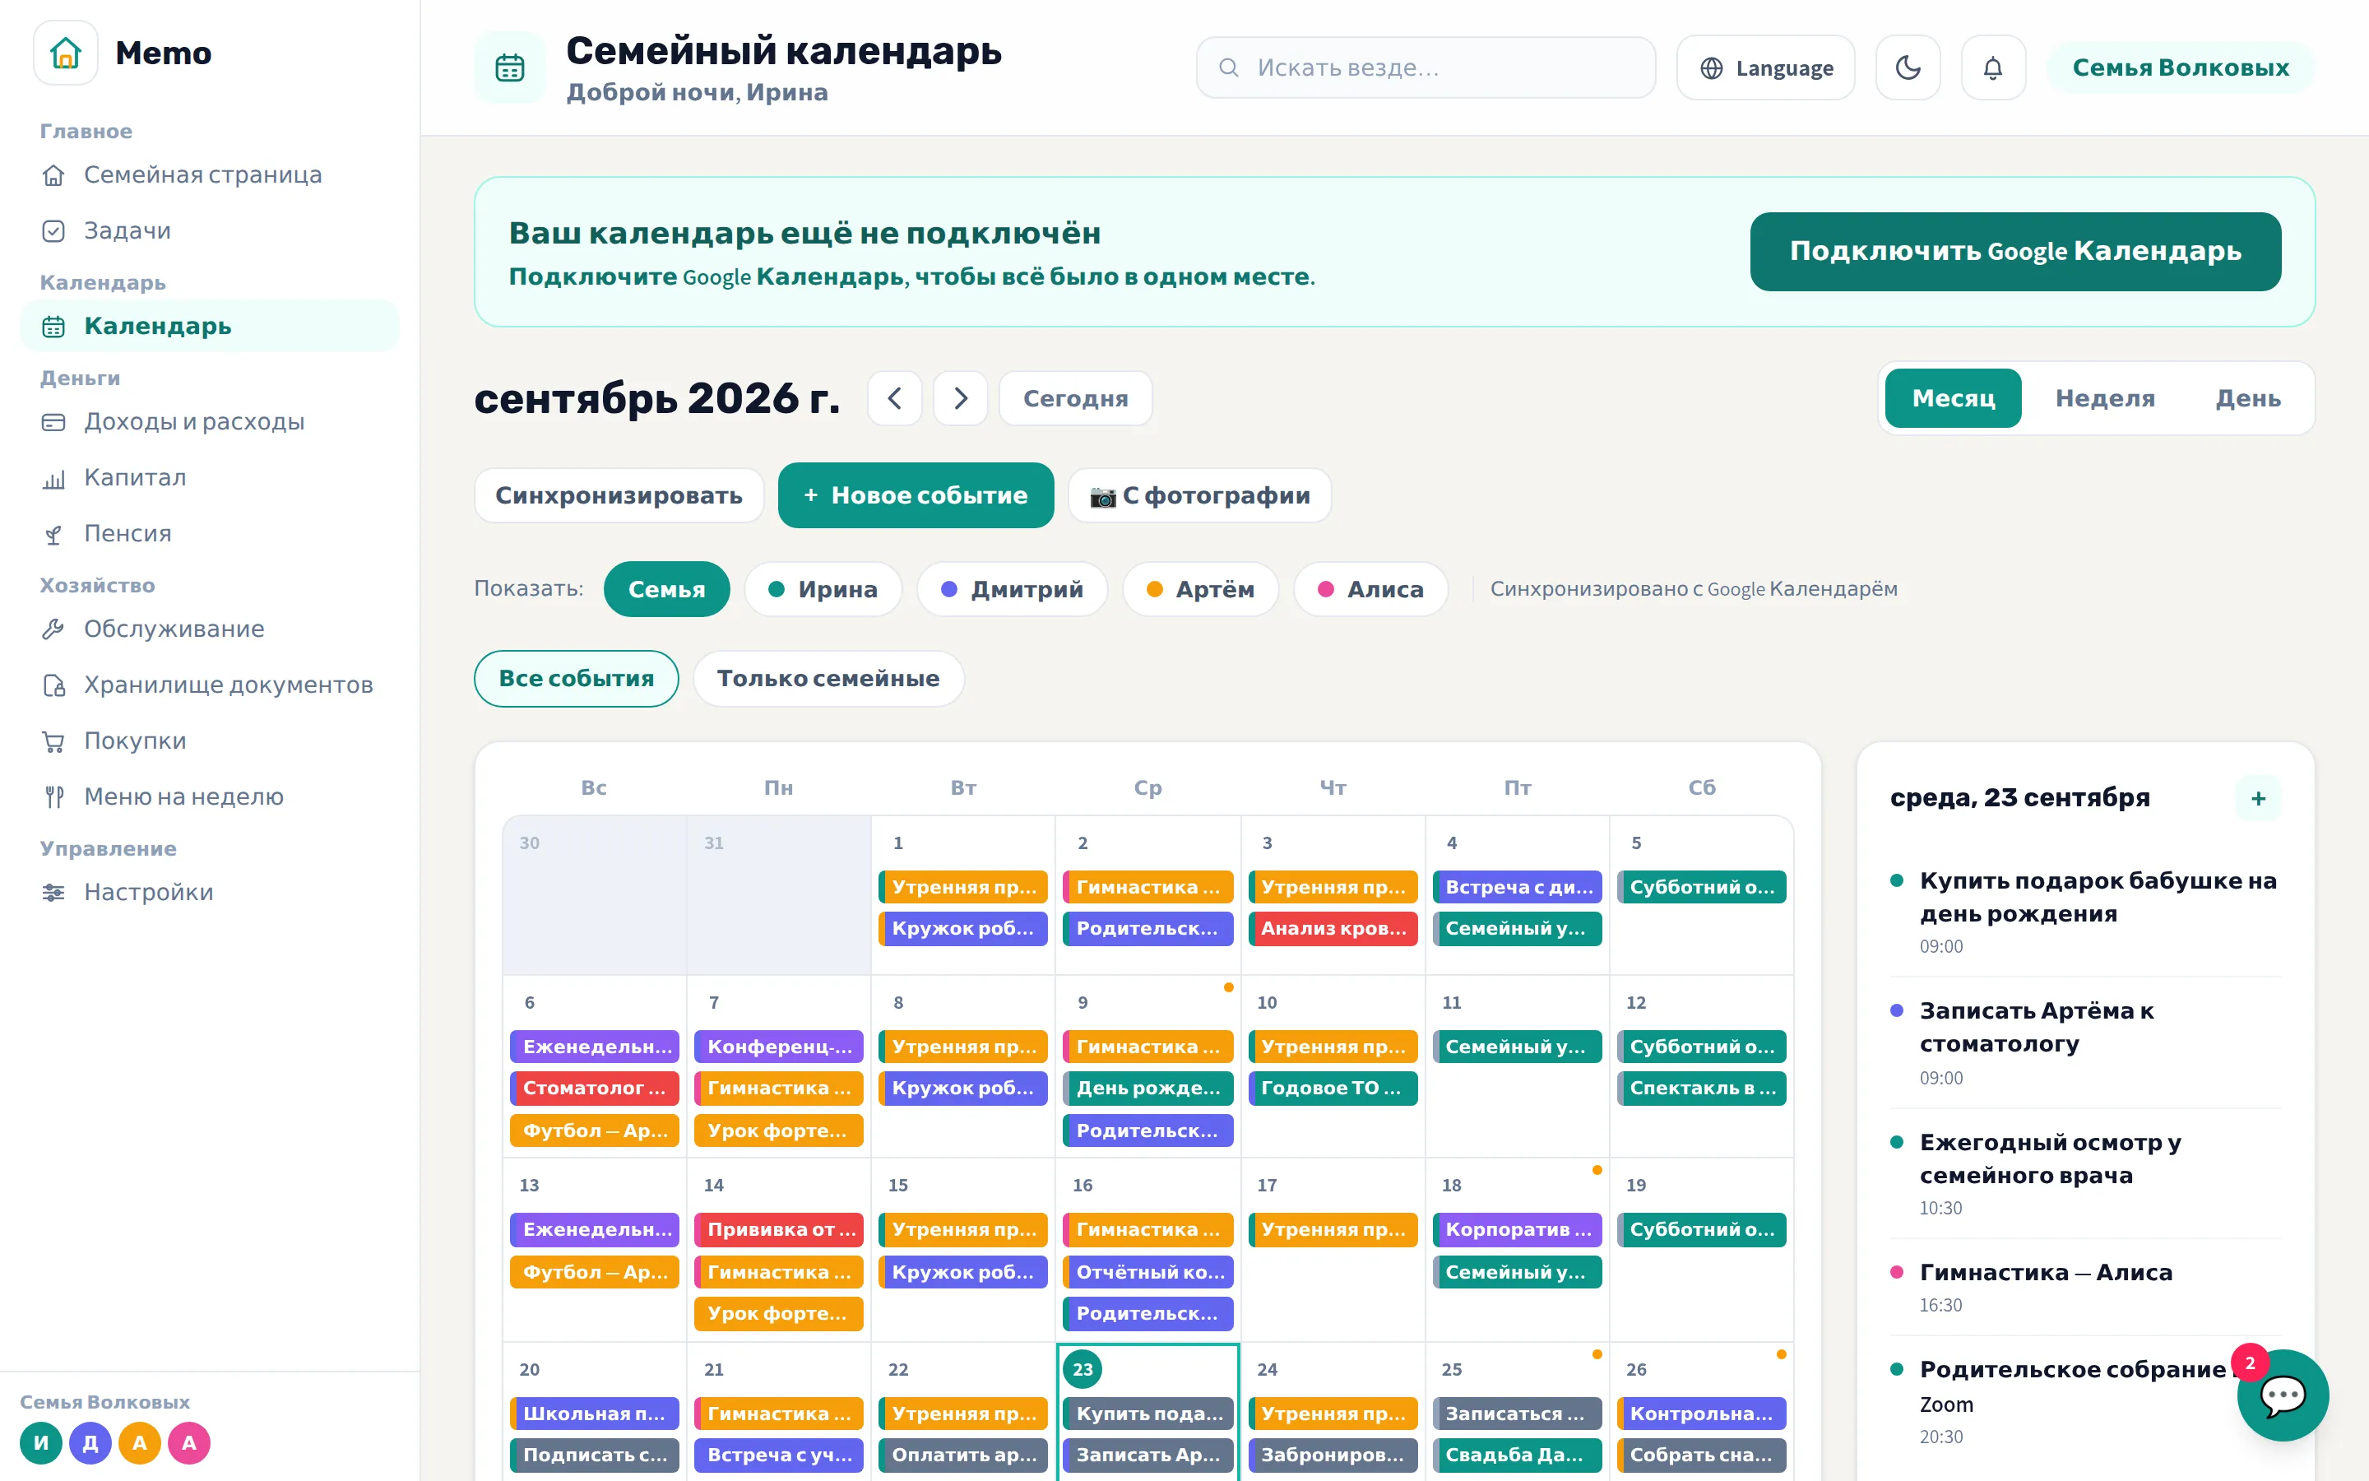Switch to День view

pyautogui.click(x=2247, y=399)
